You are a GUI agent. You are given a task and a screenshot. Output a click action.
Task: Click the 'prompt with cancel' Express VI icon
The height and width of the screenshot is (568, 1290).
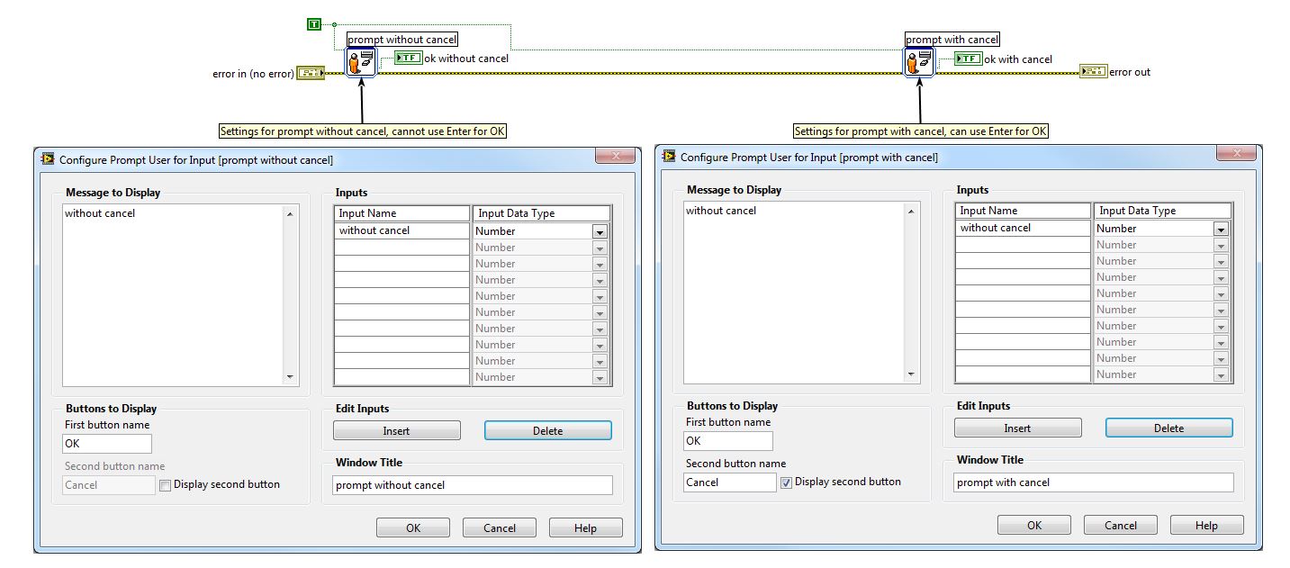(x=919, y=62)
